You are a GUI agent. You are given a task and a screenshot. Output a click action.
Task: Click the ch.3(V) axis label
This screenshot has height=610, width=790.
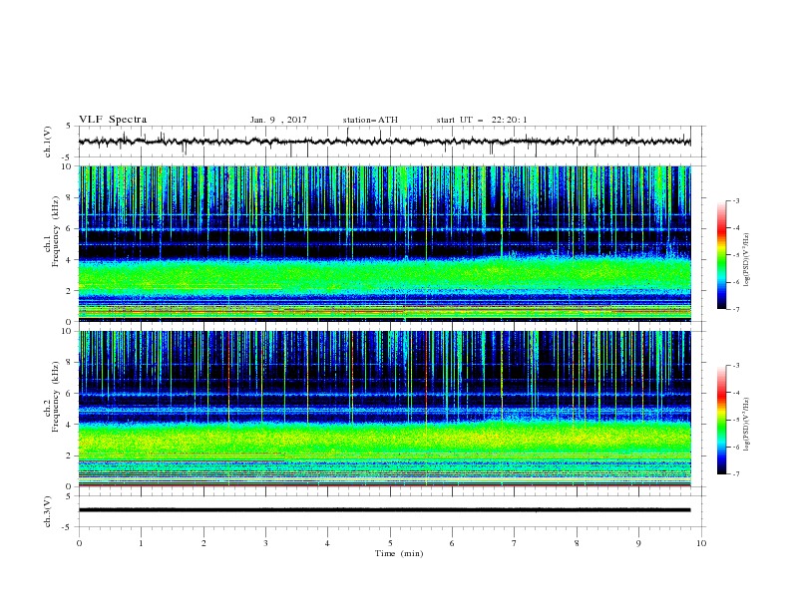click(48, 512)
